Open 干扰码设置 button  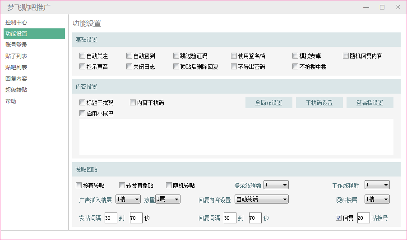tap(319, 103)
